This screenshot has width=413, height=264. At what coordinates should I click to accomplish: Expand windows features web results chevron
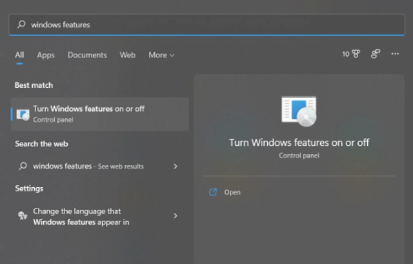(x=176, y=167)
